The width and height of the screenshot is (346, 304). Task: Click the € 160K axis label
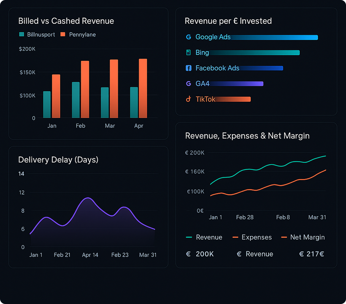(x=195, y=172)
